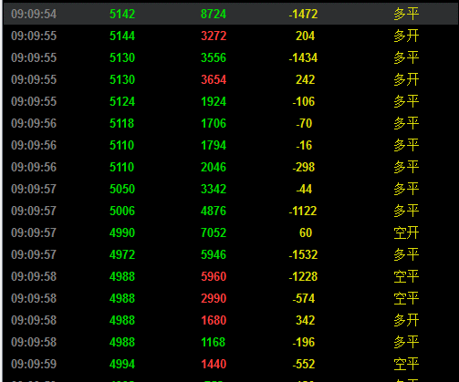The width and height of the screenshot is (459, 382).
Task: Click the red volume value 3272
Action: click(214, 36)
